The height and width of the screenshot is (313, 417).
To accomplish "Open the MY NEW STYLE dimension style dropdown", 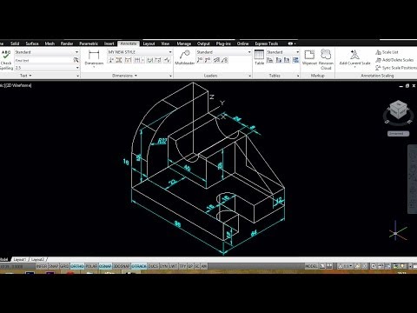I will point(170,52).
